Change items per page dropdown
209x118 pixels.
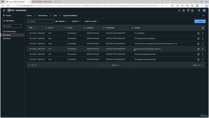tap(201, 65)
